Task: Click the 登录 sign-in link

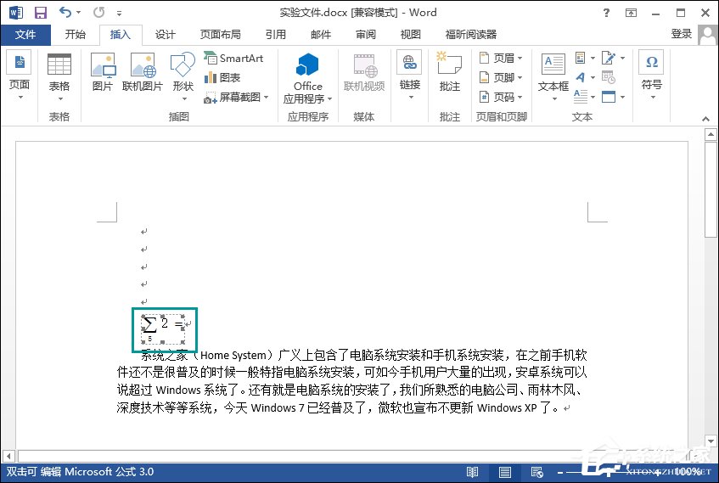Action: pyautogui.click(x=681, y=34)
